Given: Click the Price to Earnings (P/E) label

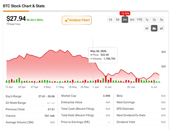Looking at the screenshot, I should pyautogui.click(x=75, y=122).
